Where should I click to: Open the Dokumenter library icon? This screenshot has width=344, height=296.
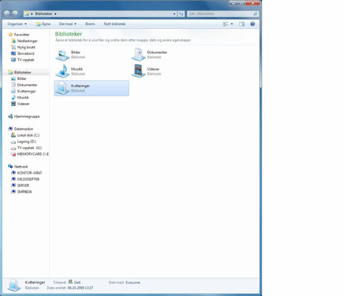click(x=138, y=54)
